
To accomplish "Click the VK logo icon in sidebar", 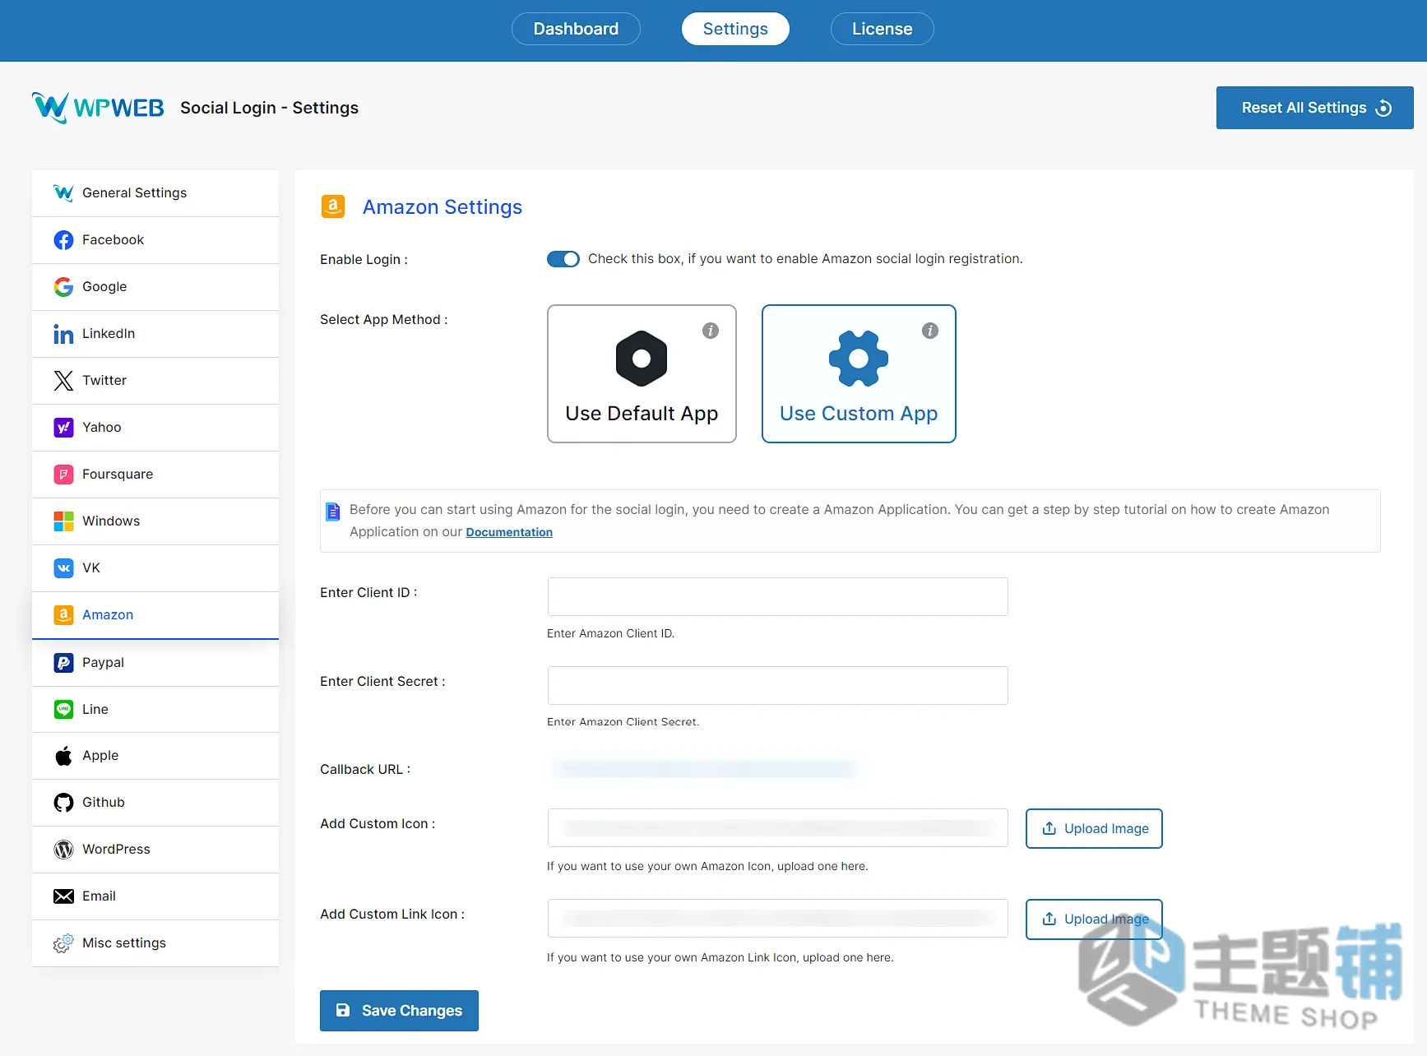I will click(63, 567).
